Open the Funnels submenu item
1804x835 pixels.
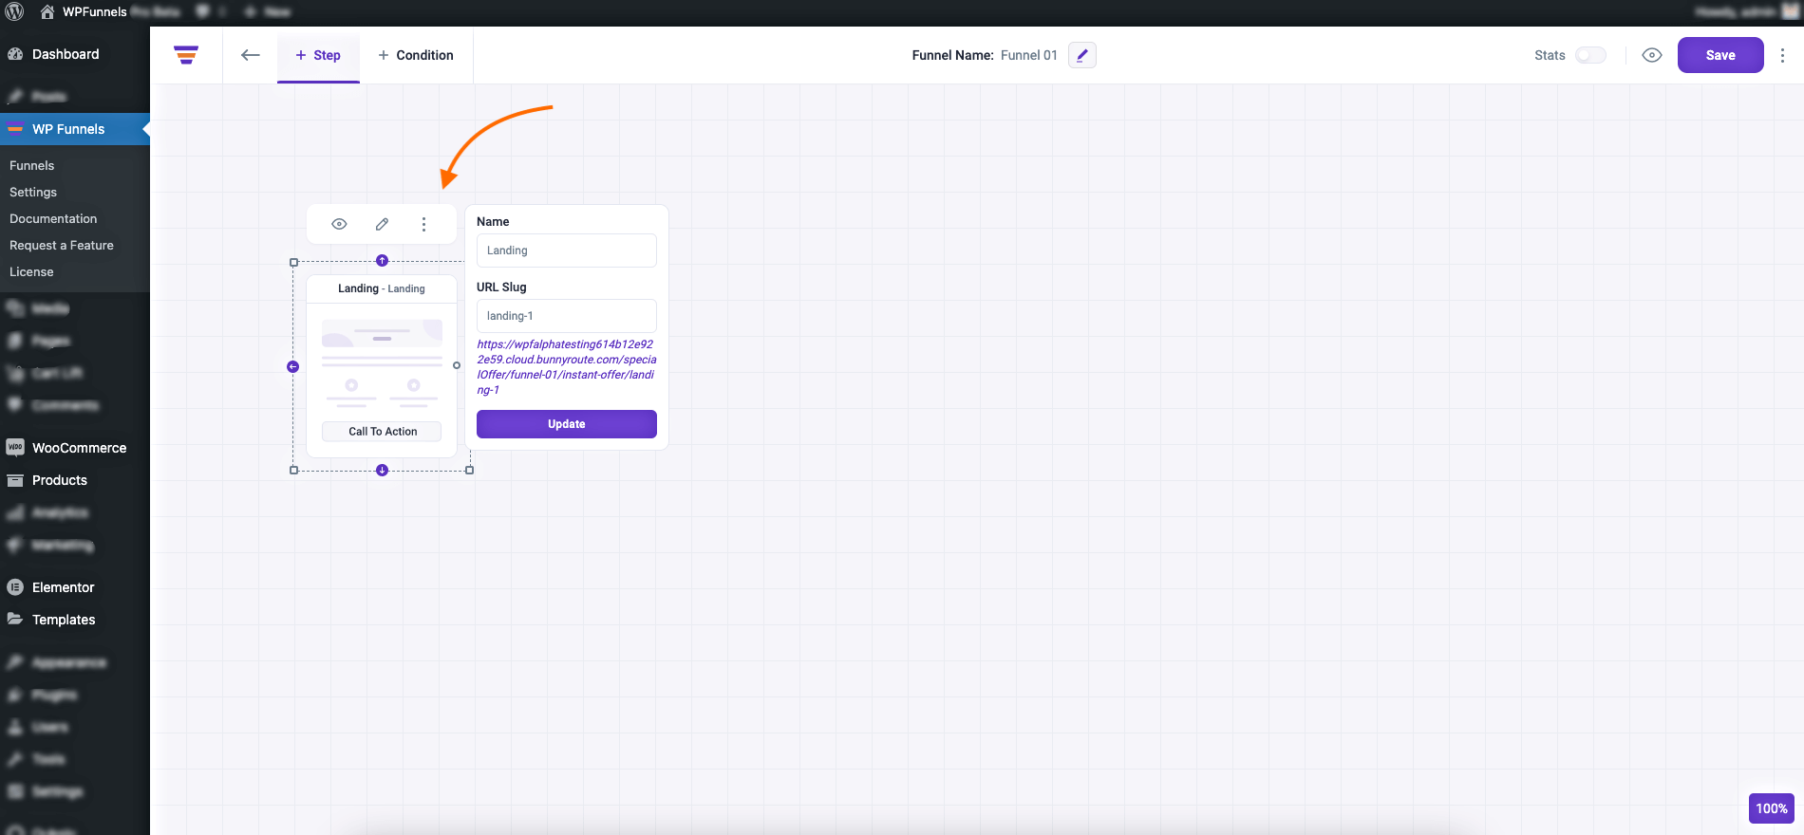click(x=32, y=165)
